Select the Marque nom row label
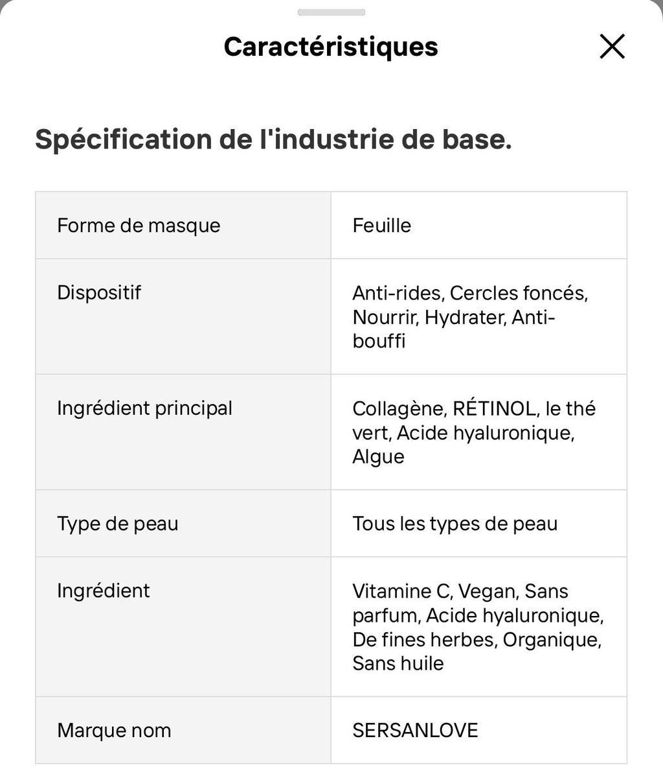The width and height of the screenshot is (663, 767). click(113, 730)
